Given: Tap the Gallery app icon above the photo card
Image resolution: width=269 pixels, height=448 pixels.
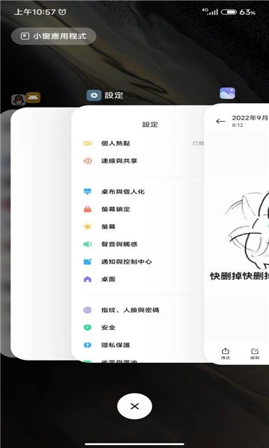Looking at the screenshot, I should point(227,93).
